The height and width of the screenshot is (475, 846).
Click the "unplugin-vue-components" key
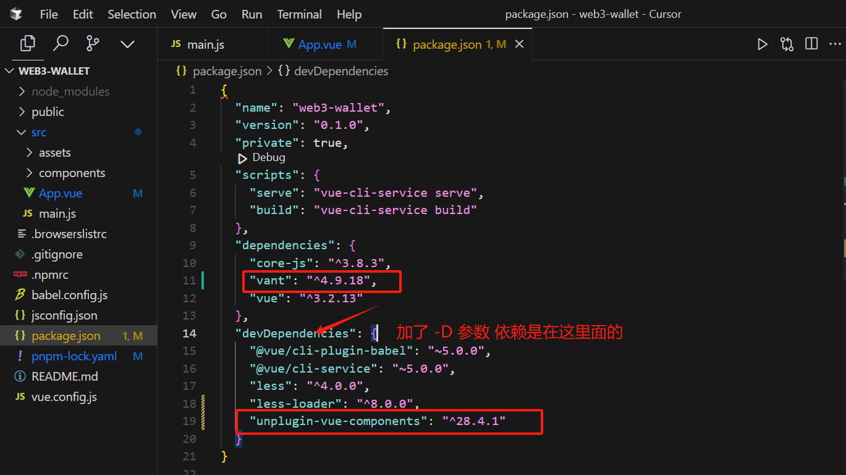[x=338, y=421]
